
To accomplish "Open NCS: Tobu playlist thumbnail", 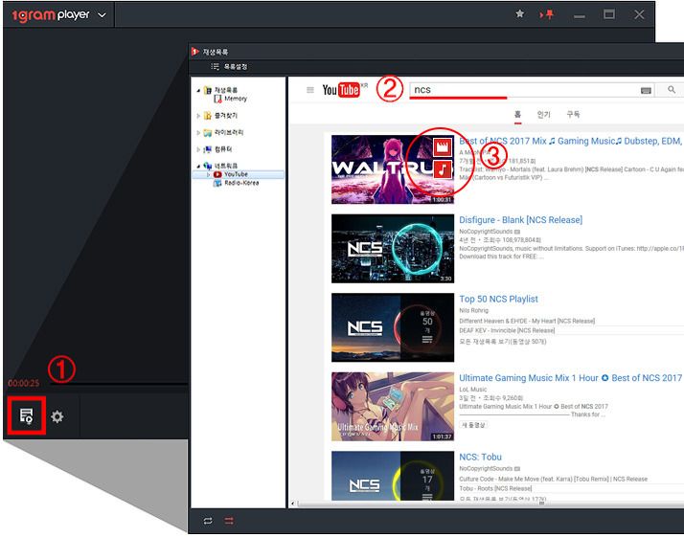I will pos(393,476).
